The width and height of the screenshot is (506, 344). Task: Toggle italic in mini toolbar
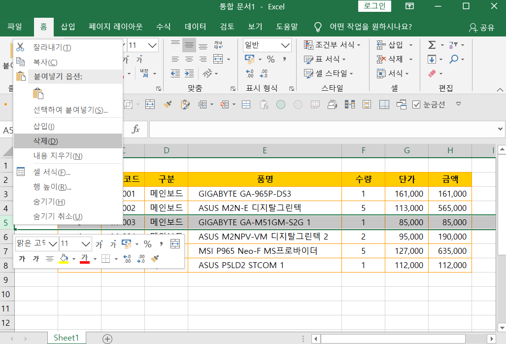[35, 258]
